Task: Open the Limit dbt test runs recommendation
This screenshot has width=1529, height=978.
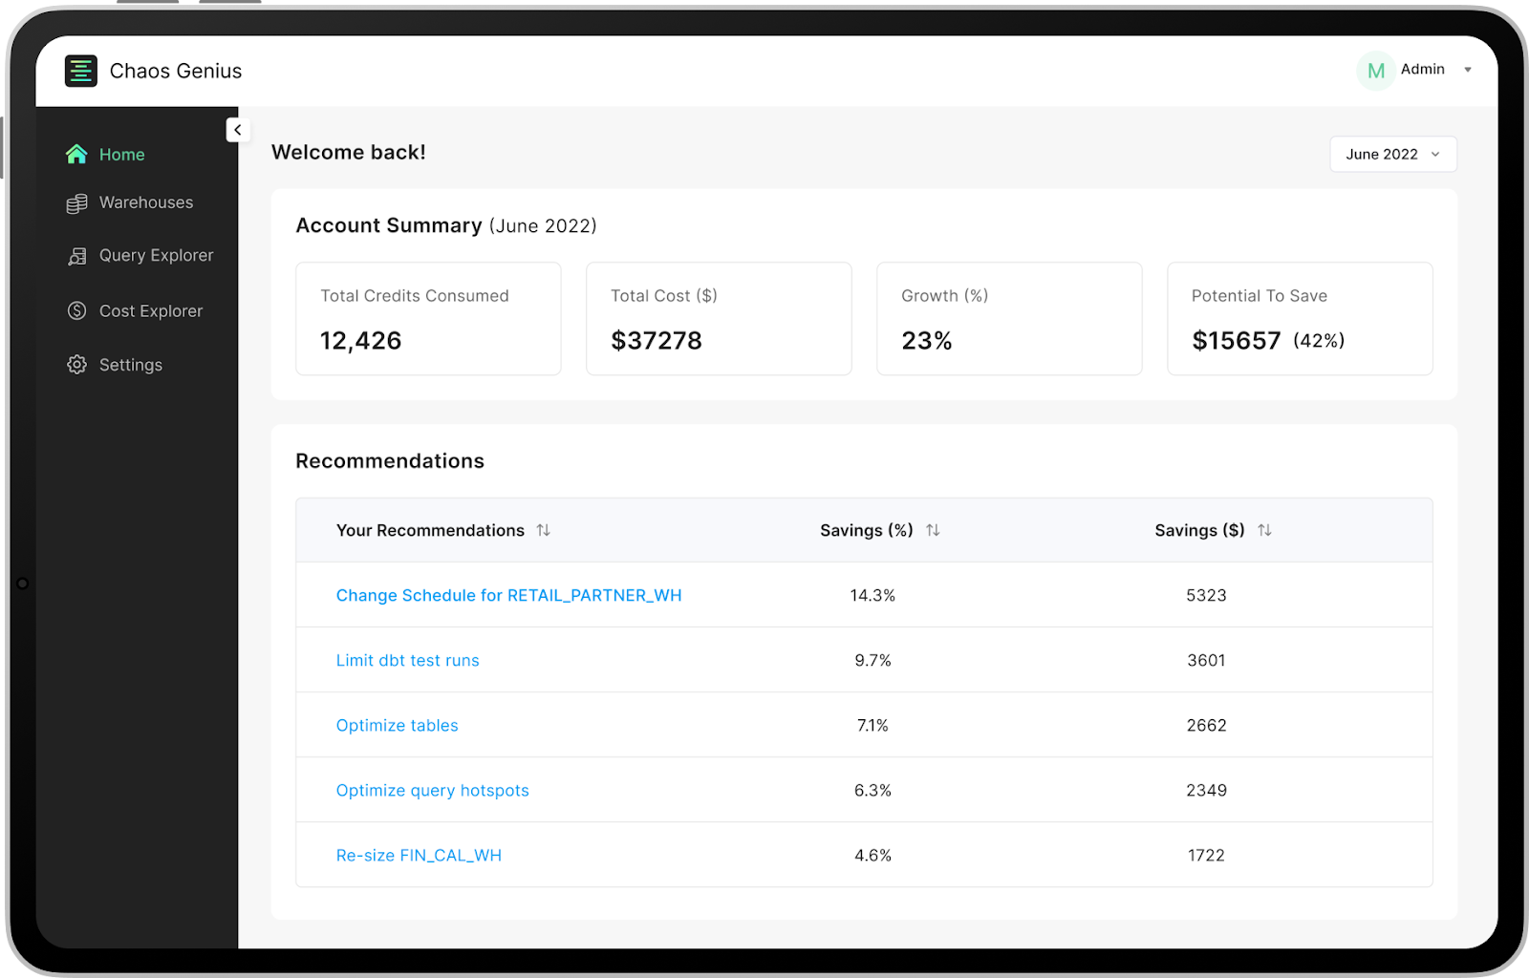Action: 407,660
